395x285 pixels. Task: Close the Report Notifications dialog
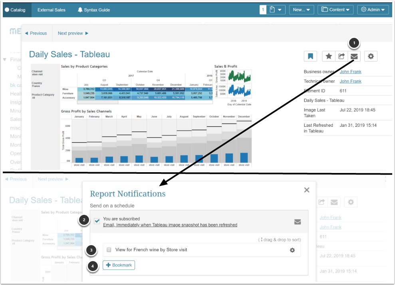(x=307, y=190)
